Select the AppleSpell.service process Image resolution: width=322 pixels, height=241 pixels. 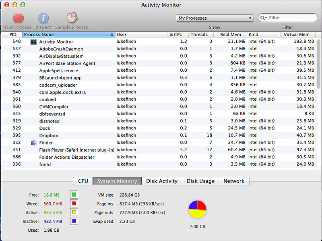[x=158, y=71]
